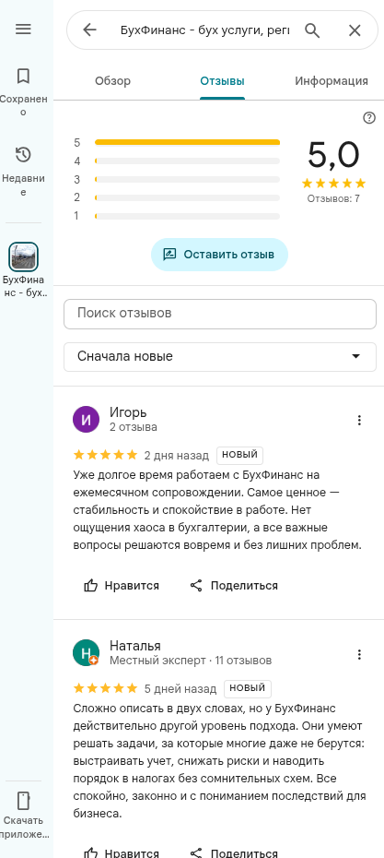
Task: Open Игорь's reviewer profile avatar
Action: pyautogui.click(x=87, y=420)
